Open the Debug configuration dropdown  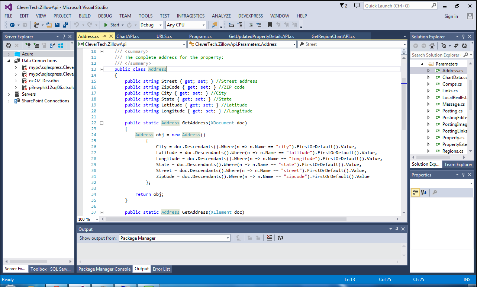coord(160,25)
